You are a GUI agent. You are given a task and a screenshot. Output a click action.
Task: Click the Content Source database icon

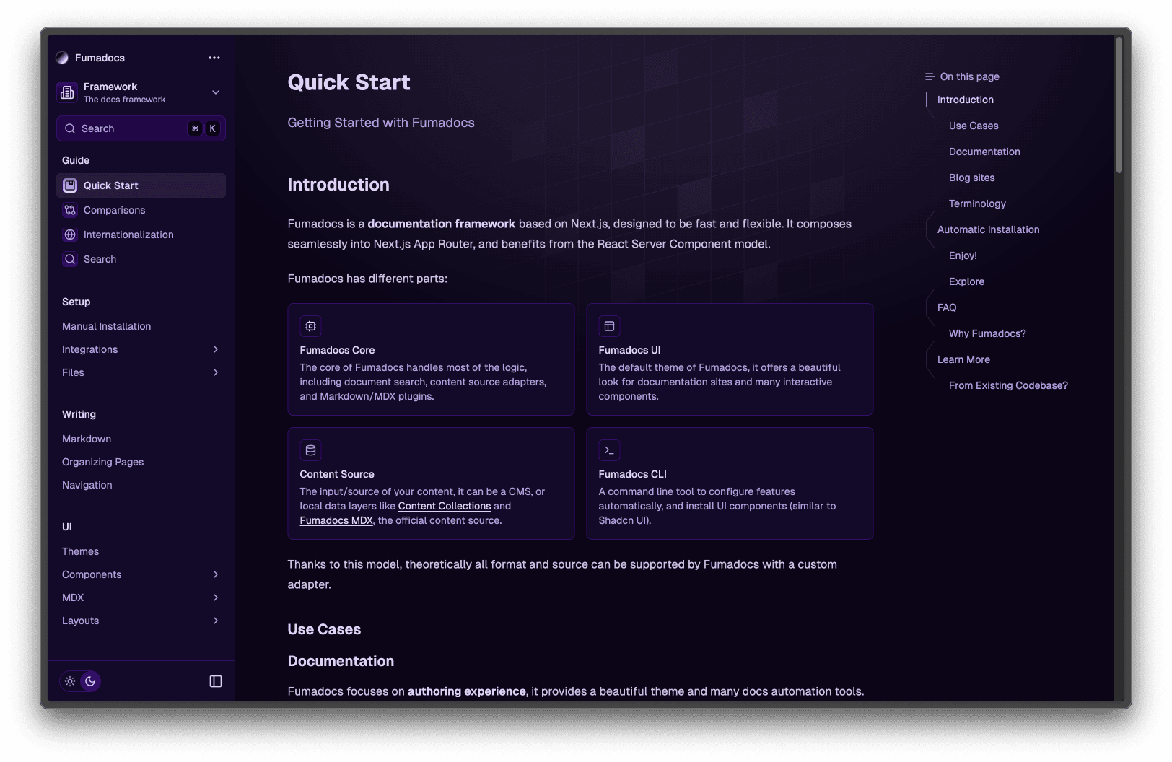pyautogui.click(x=311, y=450)
